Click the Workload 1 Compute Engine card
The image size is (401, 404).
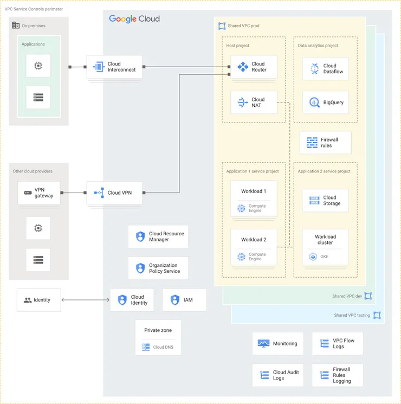coord(254,198)
